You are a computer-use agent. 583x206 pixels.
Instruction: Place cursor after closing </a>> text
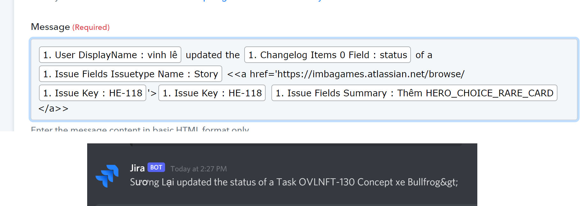[69, 109]
